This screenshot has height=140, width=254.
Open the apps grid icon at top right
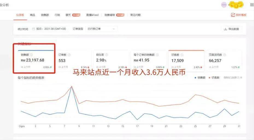click(x=252, y=5)
